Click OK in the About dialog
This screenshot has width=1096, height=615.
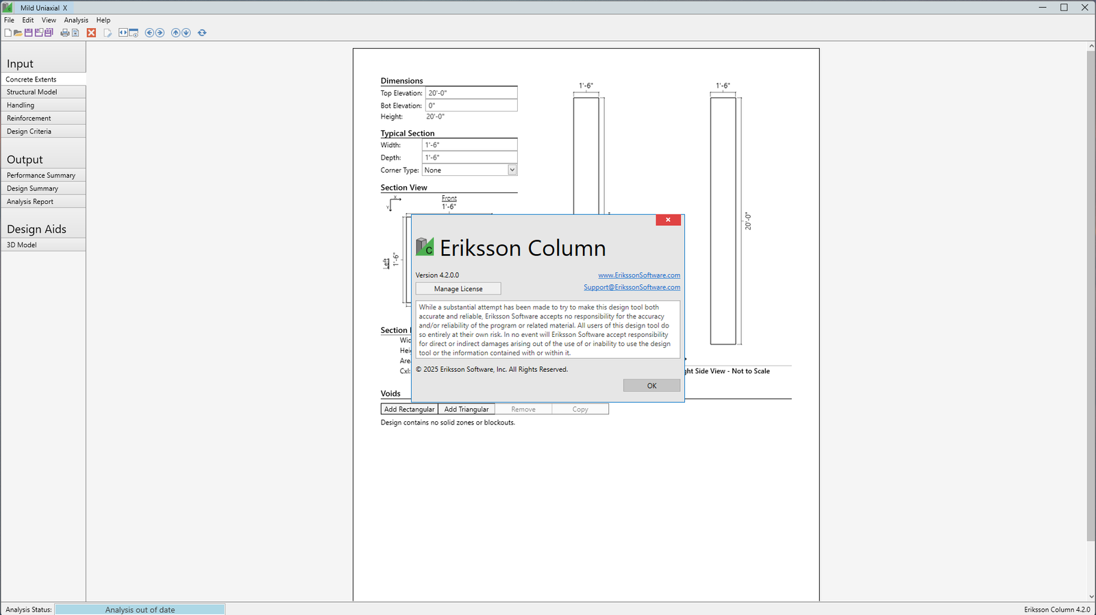[651, 386]
